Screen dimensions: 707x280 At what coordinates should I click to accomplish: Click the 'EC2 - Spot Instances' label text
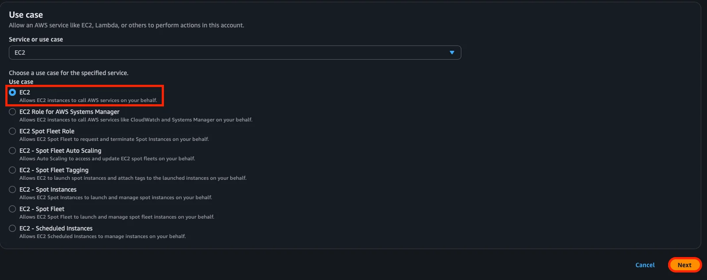[x=48, y=189]
